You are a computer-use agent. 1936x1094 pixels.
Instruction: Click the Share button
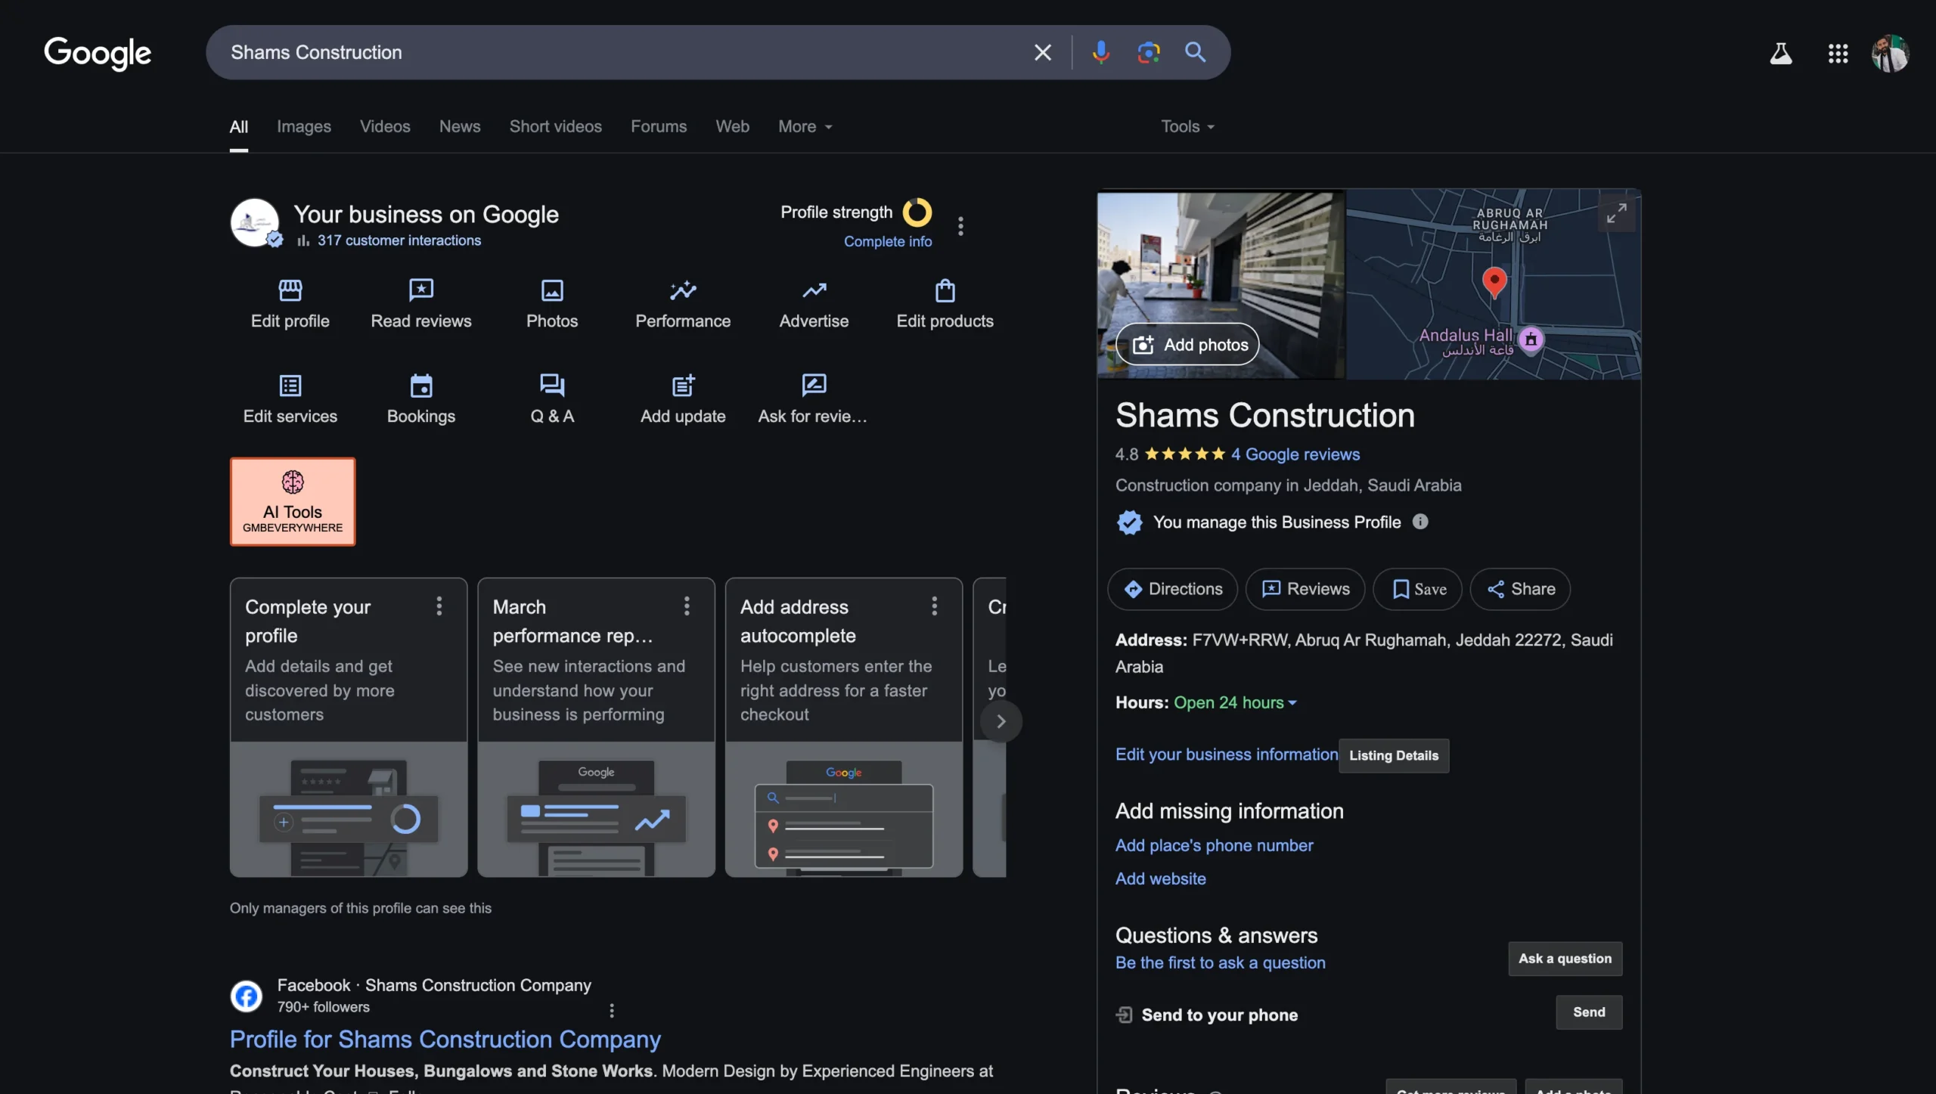[x=1520, y=589]
